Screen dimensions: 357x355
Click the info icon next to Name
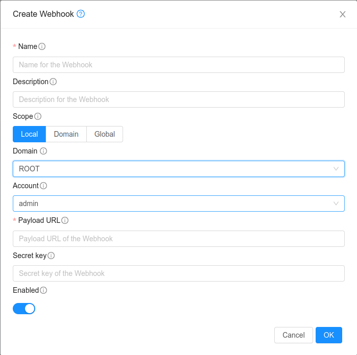[x=42, y=46]
